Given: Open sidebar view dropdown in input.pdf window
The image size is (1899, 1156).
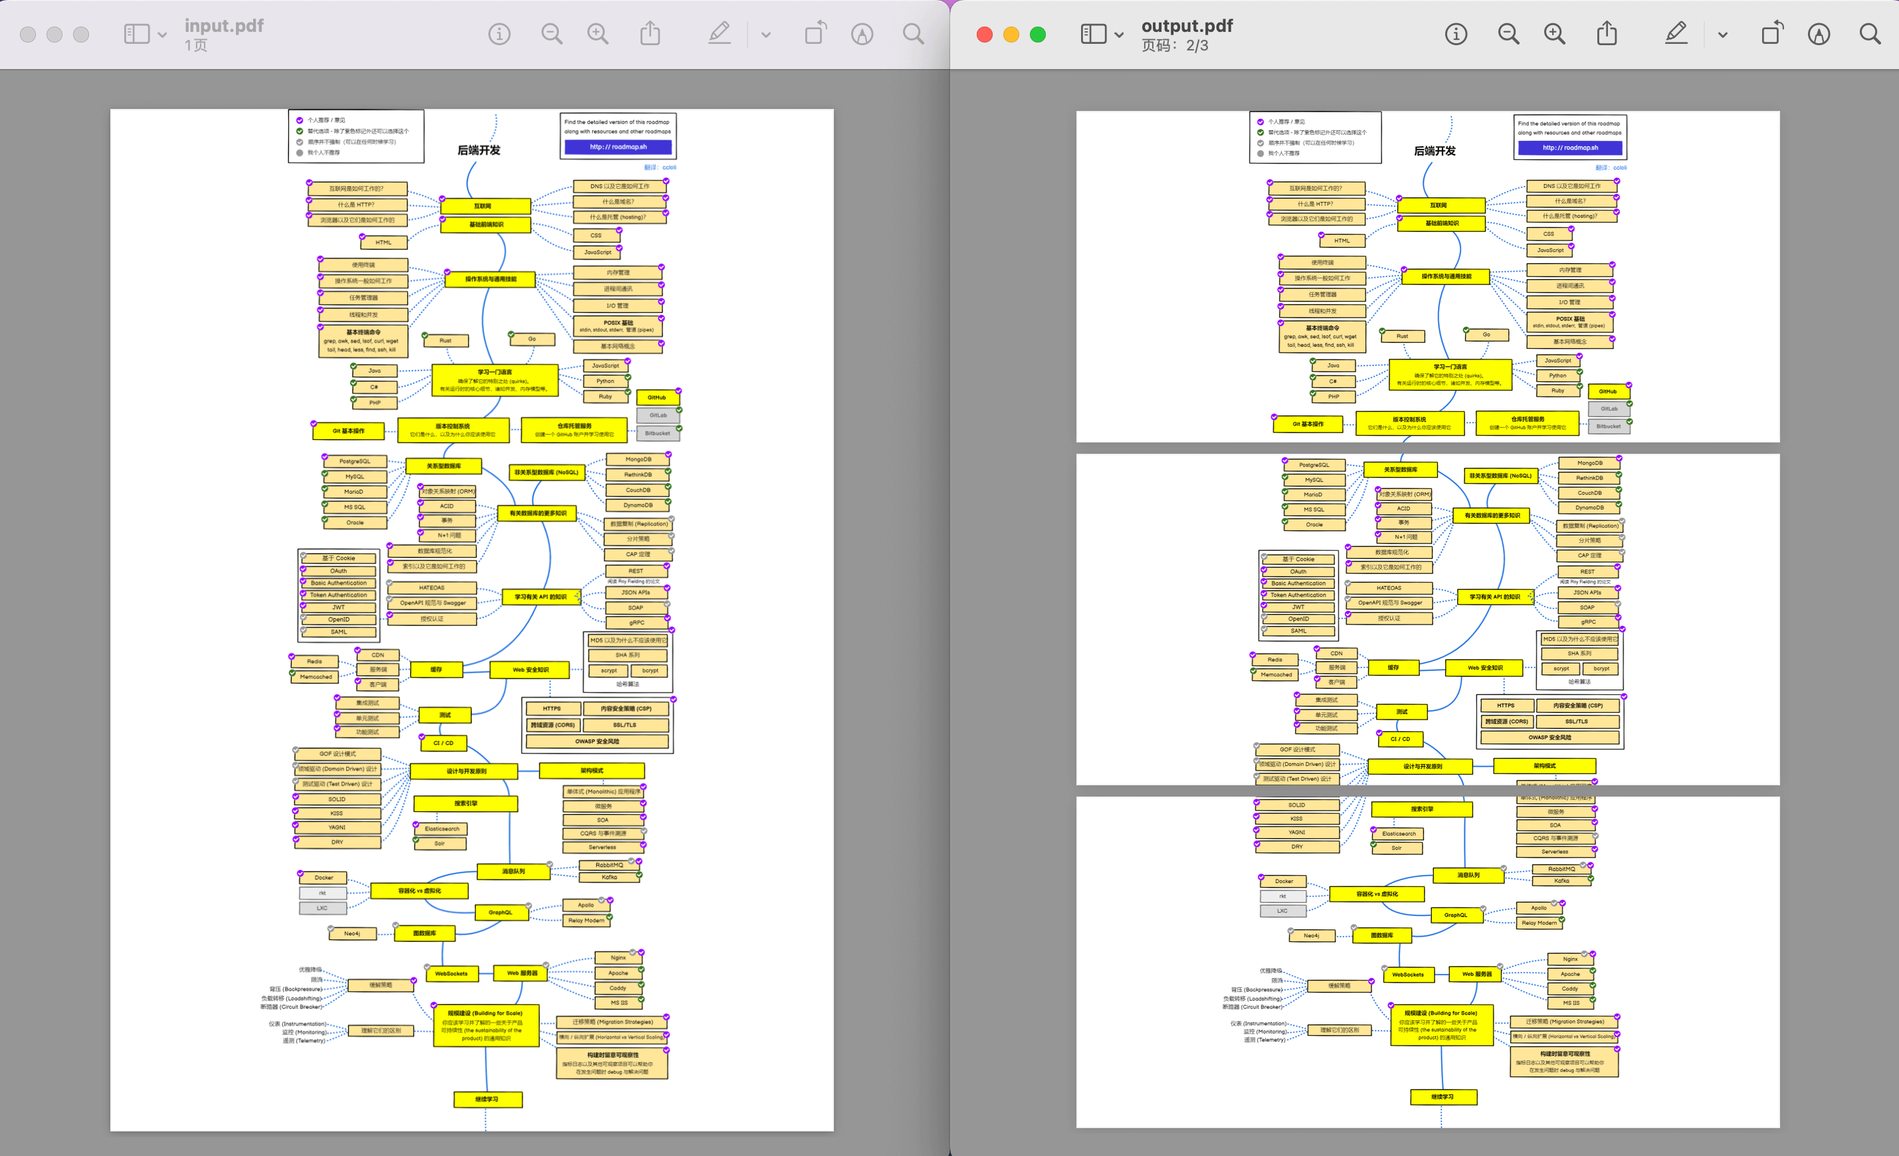Looking at the screenshot, I should (x=162, y=35).
